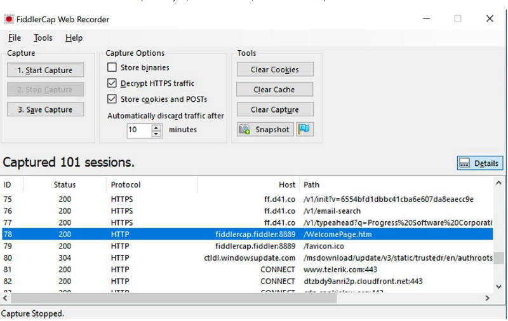The height and width of the screenshot is (321, 508).
Task: Close the FiddlerCap window
Action: pyautogui.click(x=490, y=19)
